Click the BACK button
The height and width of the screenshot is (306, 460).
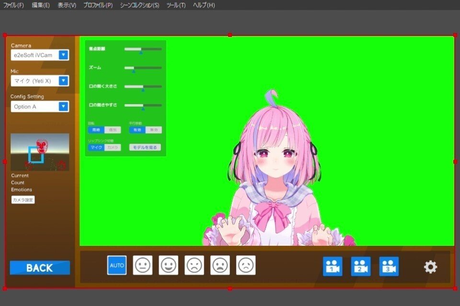[40, 268]
